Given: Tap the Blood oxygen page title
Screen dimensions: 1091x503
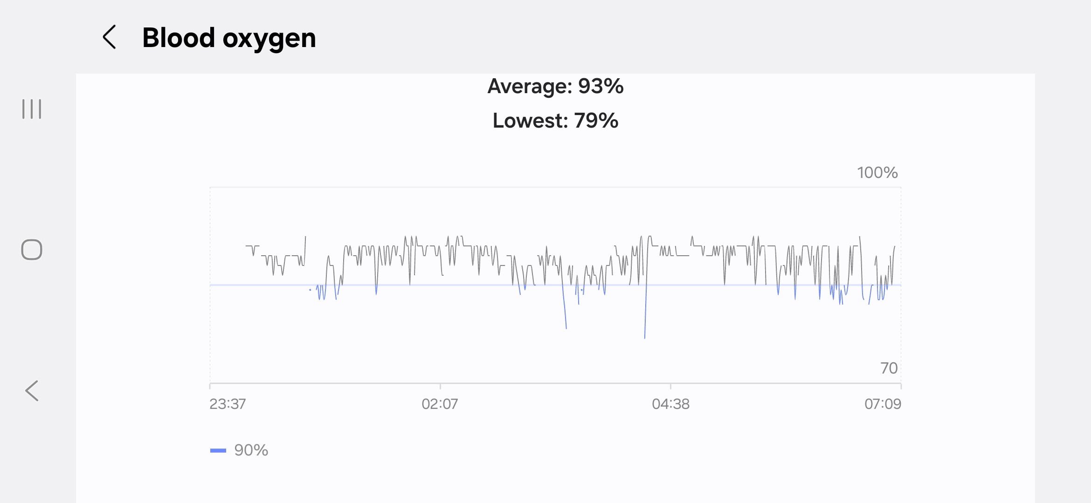Looking at the screenshot, I should click(229, 37).
